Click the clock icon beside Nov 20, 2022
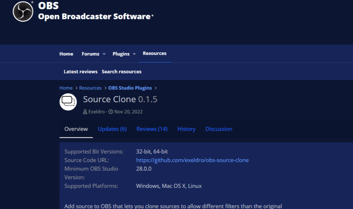The height and width of the screenshot is (209, 353). (x=111, y=112)
